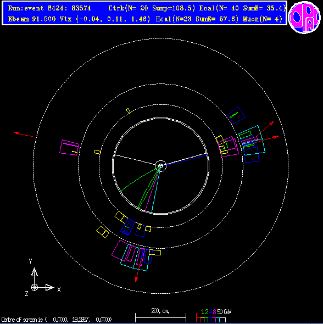
Task: Click the red muon arrow pointing downward
Action: coord(138,272)
